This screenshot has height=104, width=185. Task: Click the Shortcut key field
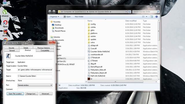[x=35, y=81]
